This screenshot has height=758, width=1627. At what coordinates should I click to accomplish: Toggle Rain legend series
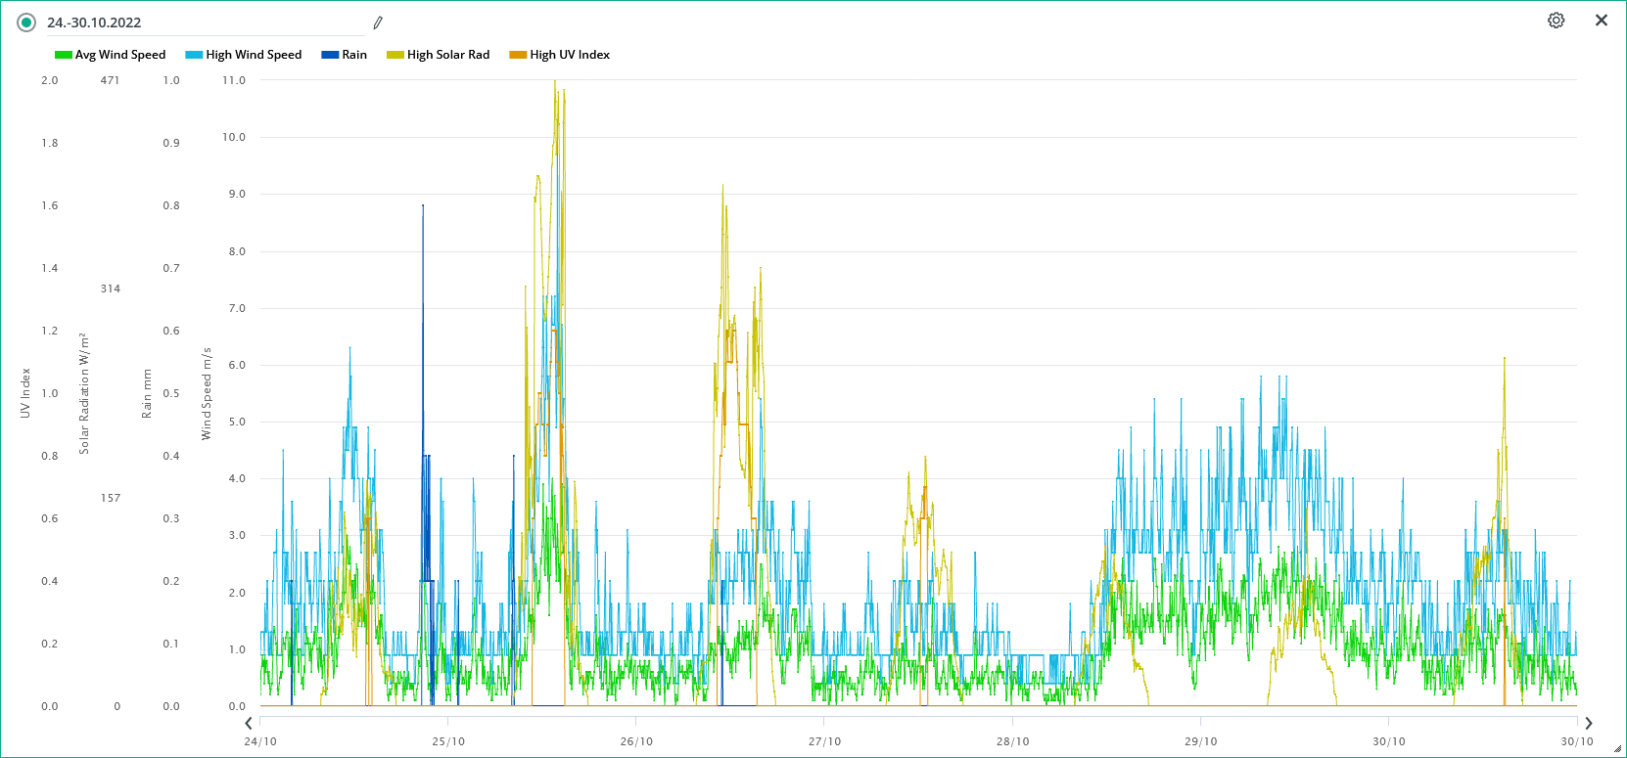(345, 55)
